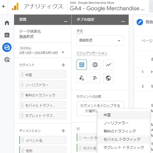Screen dimensions: 153x153
Task: Click the ページ タ row chip
Action: point(87,137)
